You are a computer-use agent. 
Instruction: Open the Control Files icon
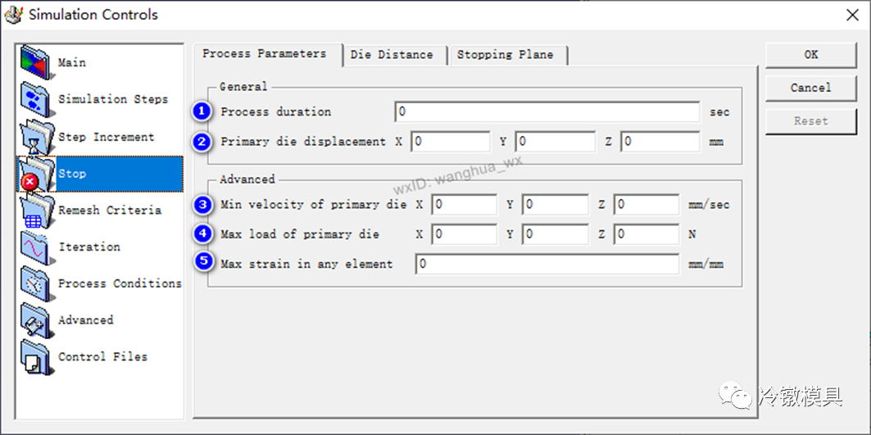36,357
